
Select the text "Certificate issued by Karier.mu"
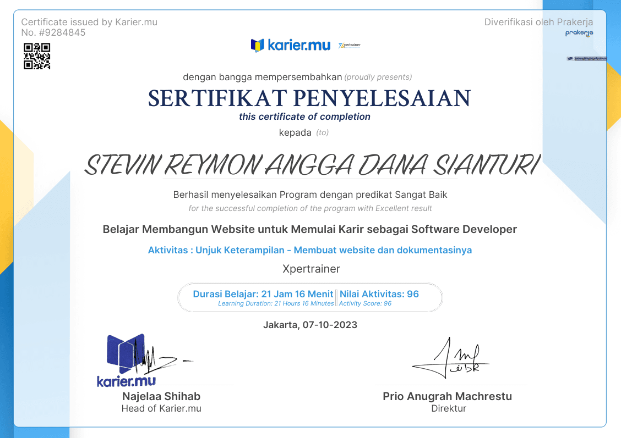click(x=89, y=22)
